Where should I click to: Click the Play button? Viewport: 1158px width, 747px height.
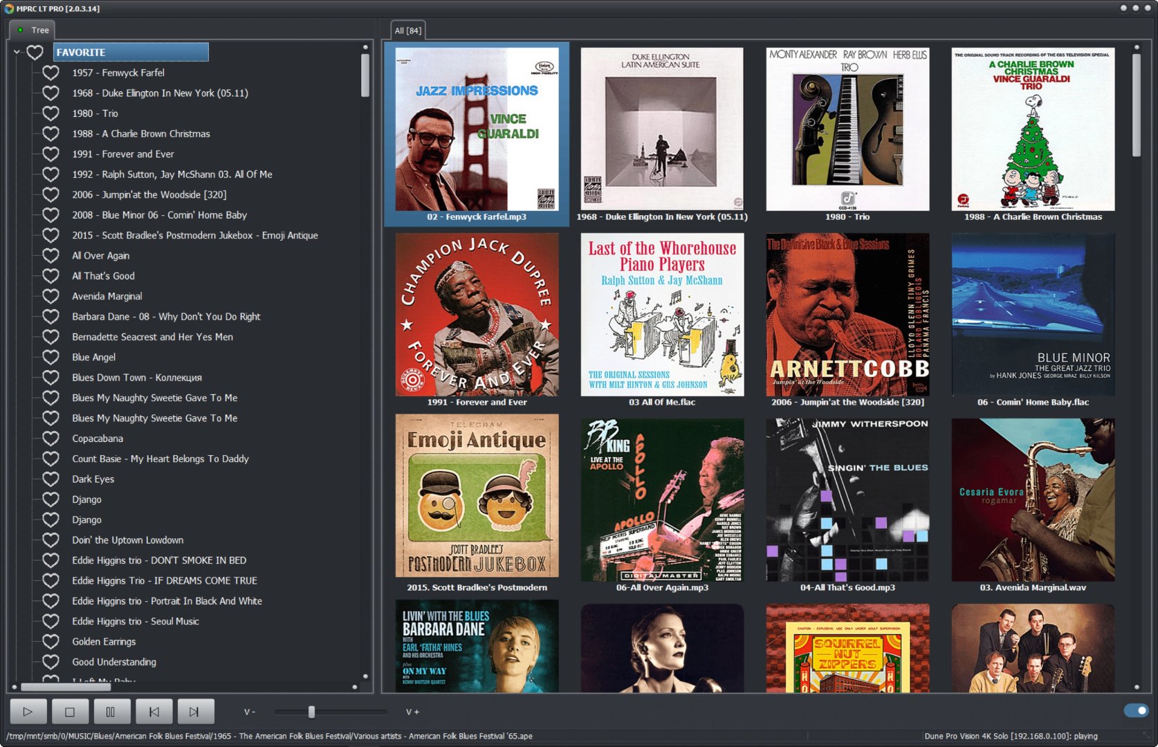click(28, 711)
